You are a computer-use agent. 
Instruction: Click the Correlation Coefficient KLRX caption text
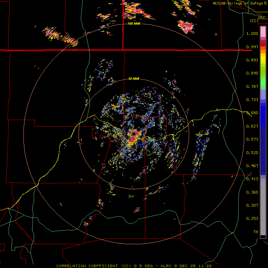click(x=134, y=266)
